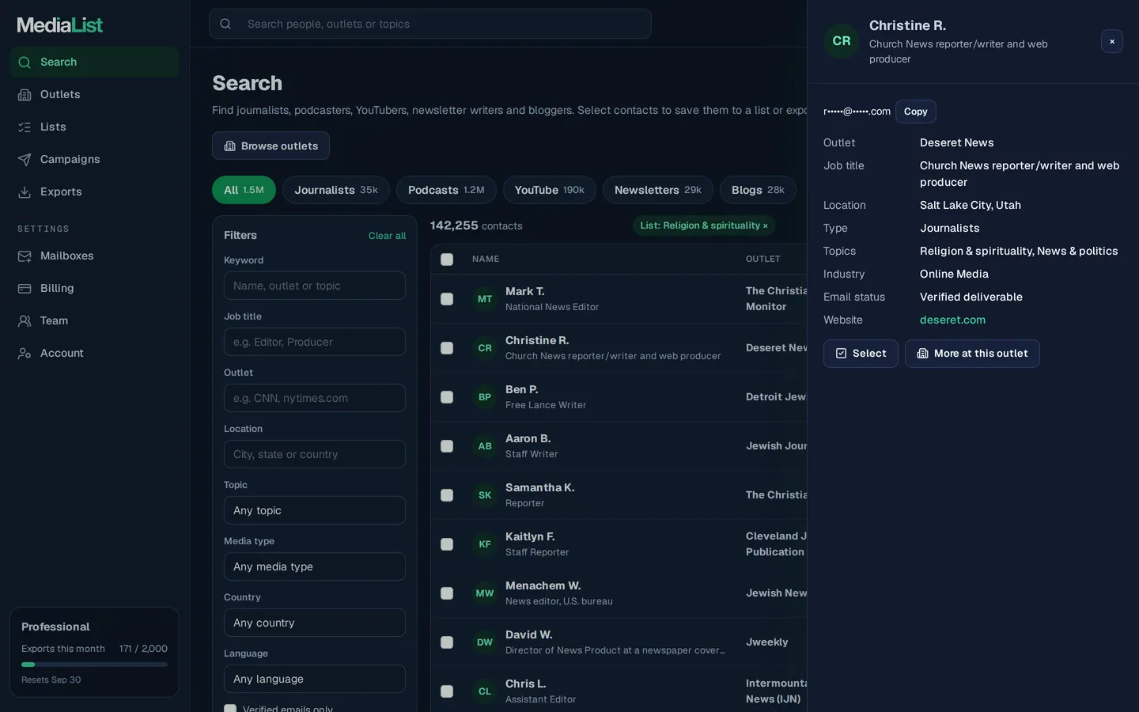Check the box for Samantha K.

(x=447, y=495)
